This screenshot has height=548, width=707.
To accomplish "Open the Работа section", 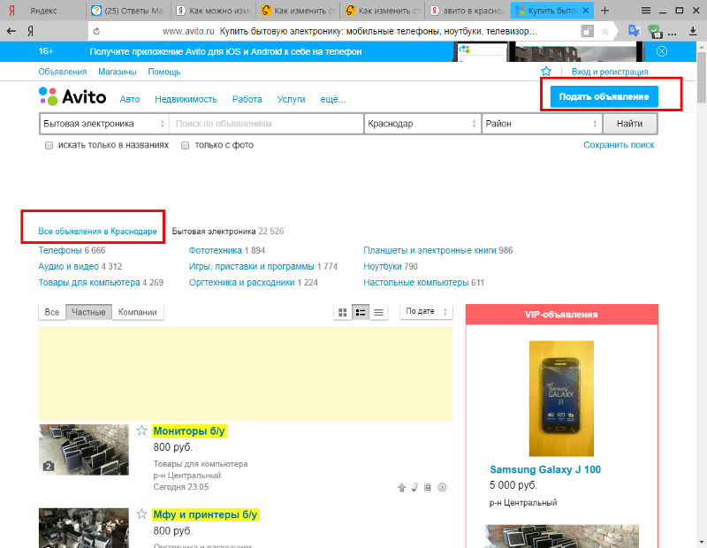I will 247,99.
